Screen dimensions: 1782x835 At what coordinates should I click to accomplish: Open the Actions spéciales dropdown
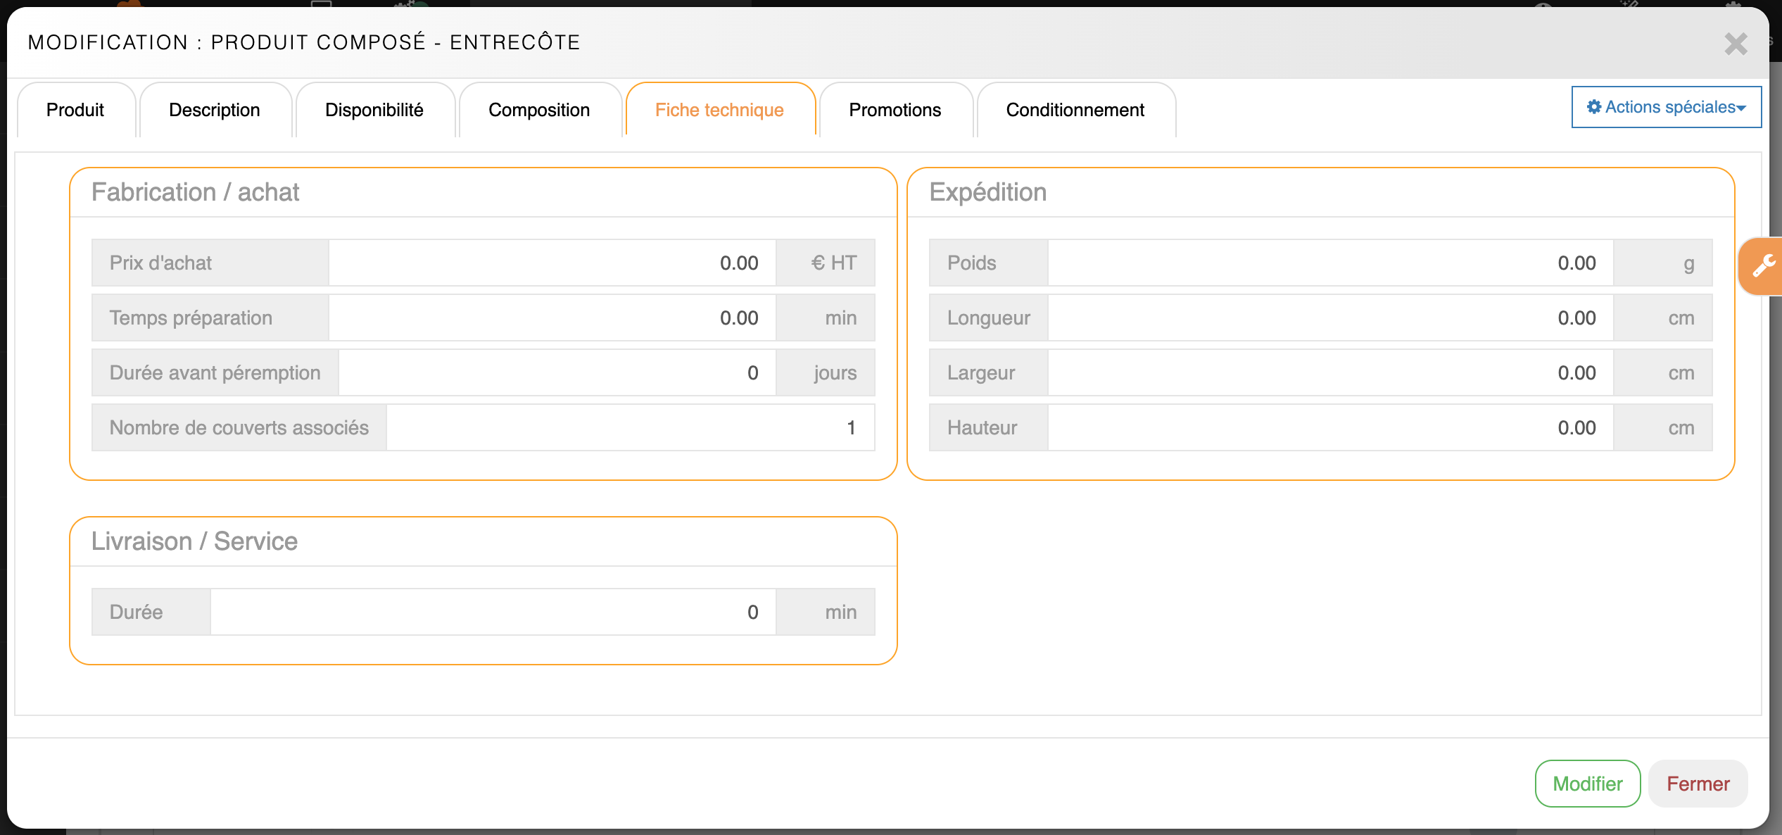pyautogui.click(x=1666, y=107)
